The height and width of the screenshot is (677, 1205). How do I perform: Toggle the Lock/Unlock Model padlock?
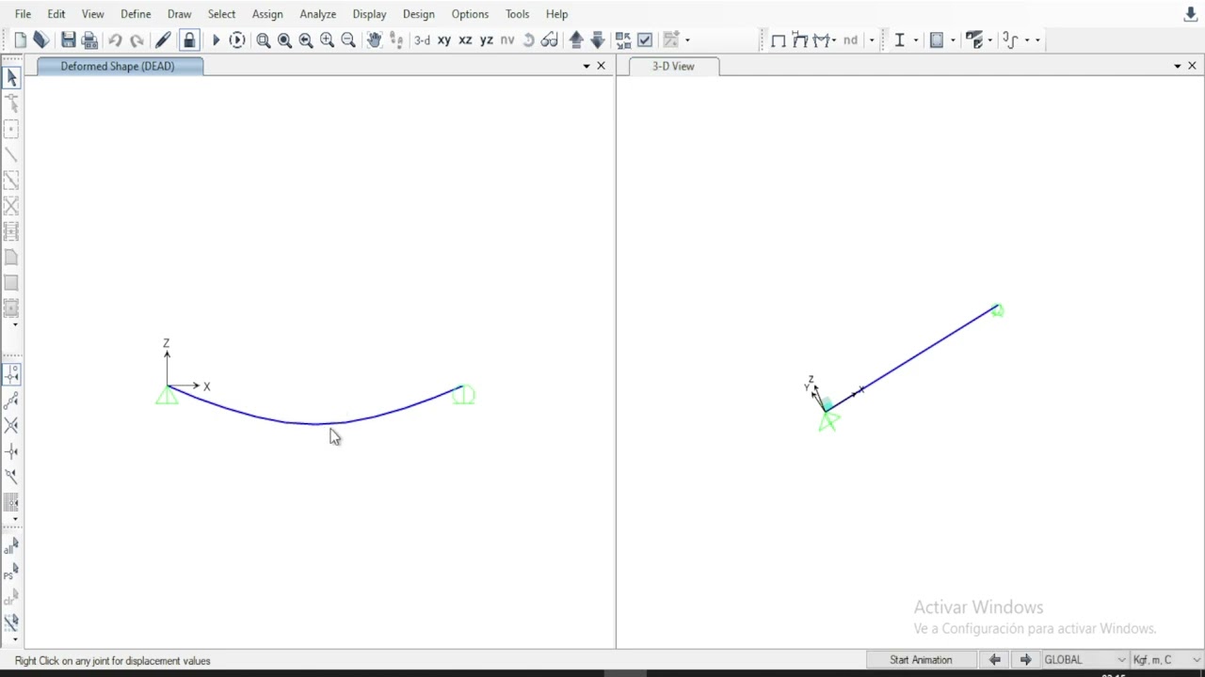(x=189, y=39)
